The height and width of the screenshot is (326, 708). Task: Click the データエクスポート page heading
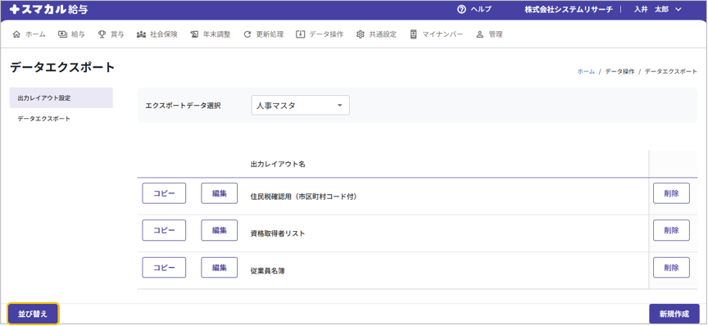(62, 67)
